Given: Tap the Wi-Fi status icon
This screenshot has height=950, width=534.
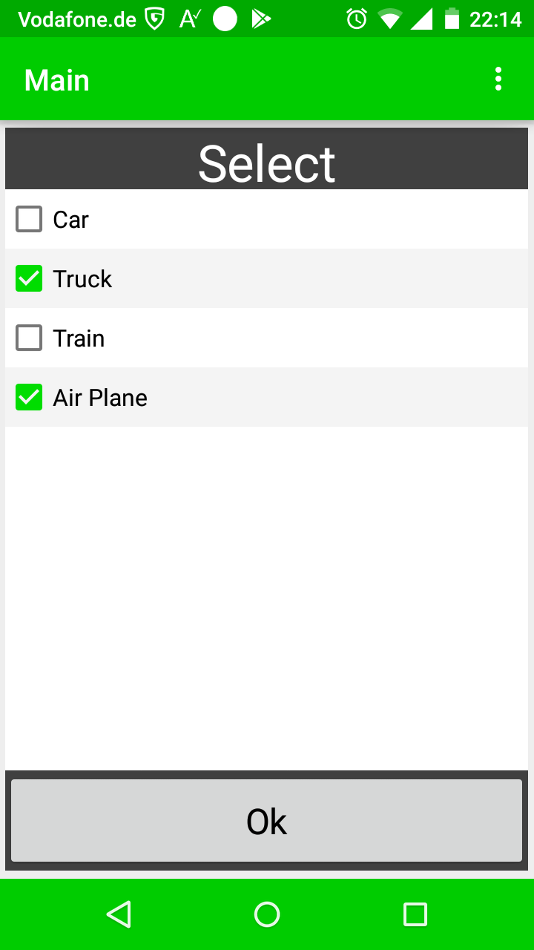Looking at the screenshot, I should 389,19.
